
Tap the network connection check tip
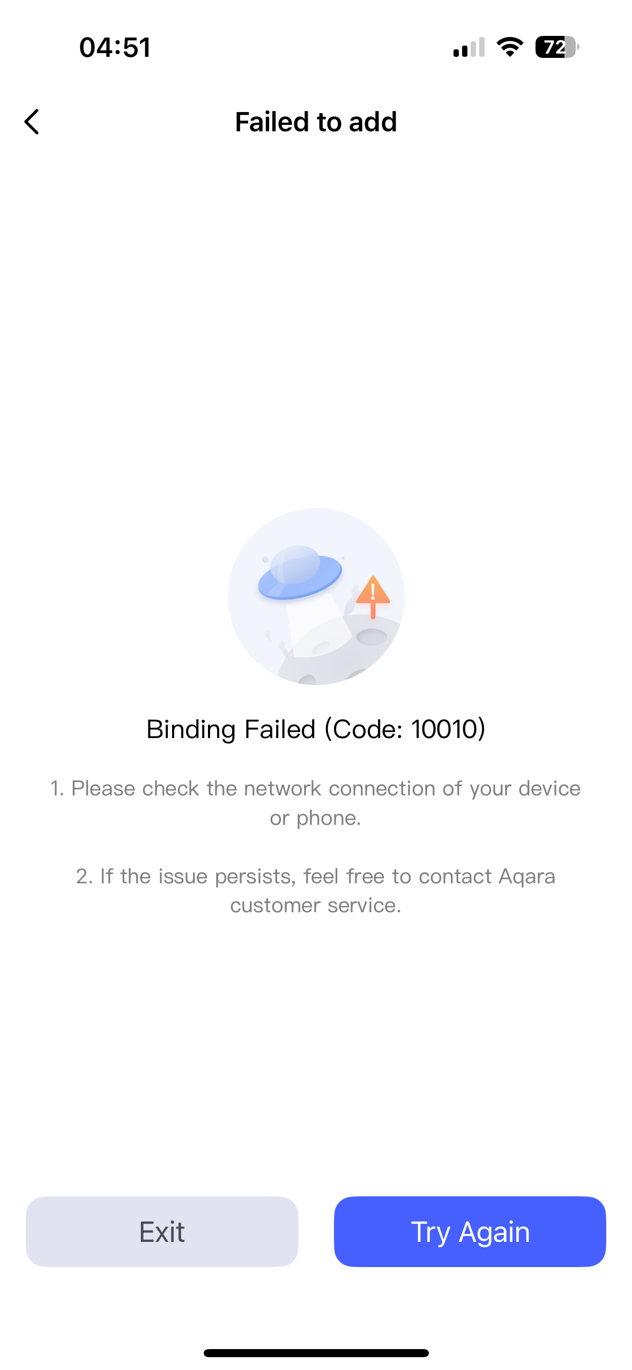315,788
